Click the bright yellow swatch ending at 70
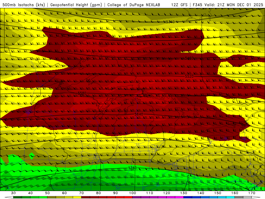Screen dimensions: 265x199 click(77, 197)
